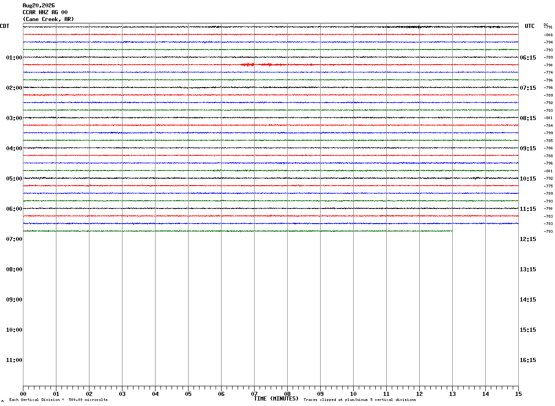This screenshot has height=406, width=555.
Task: Click the 15:15 UTC time label
Action: tap(528, 330)
